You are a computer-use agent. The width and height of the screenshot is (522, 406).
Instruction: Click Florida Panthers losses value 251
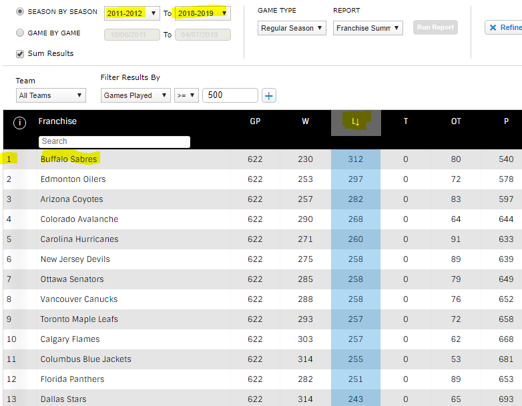click(x=356, y=379)
